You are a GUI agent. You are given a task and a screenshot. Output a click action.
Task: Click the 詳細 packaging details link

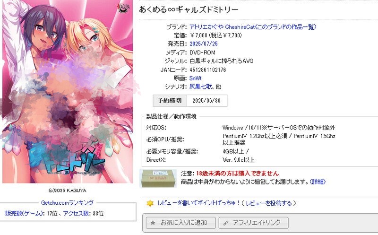coord(318,182)
